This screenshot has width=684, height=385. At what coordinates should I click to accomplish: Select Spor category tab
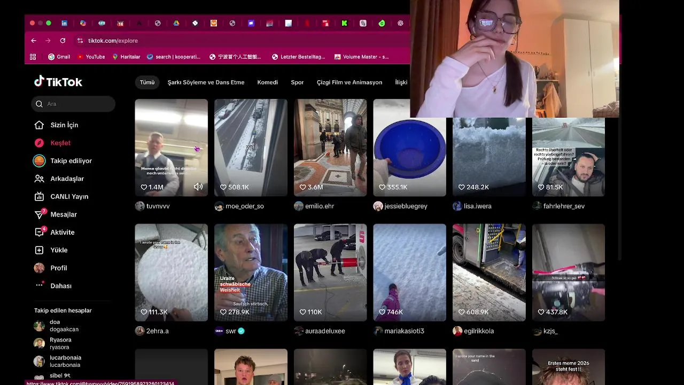point(297,82)
